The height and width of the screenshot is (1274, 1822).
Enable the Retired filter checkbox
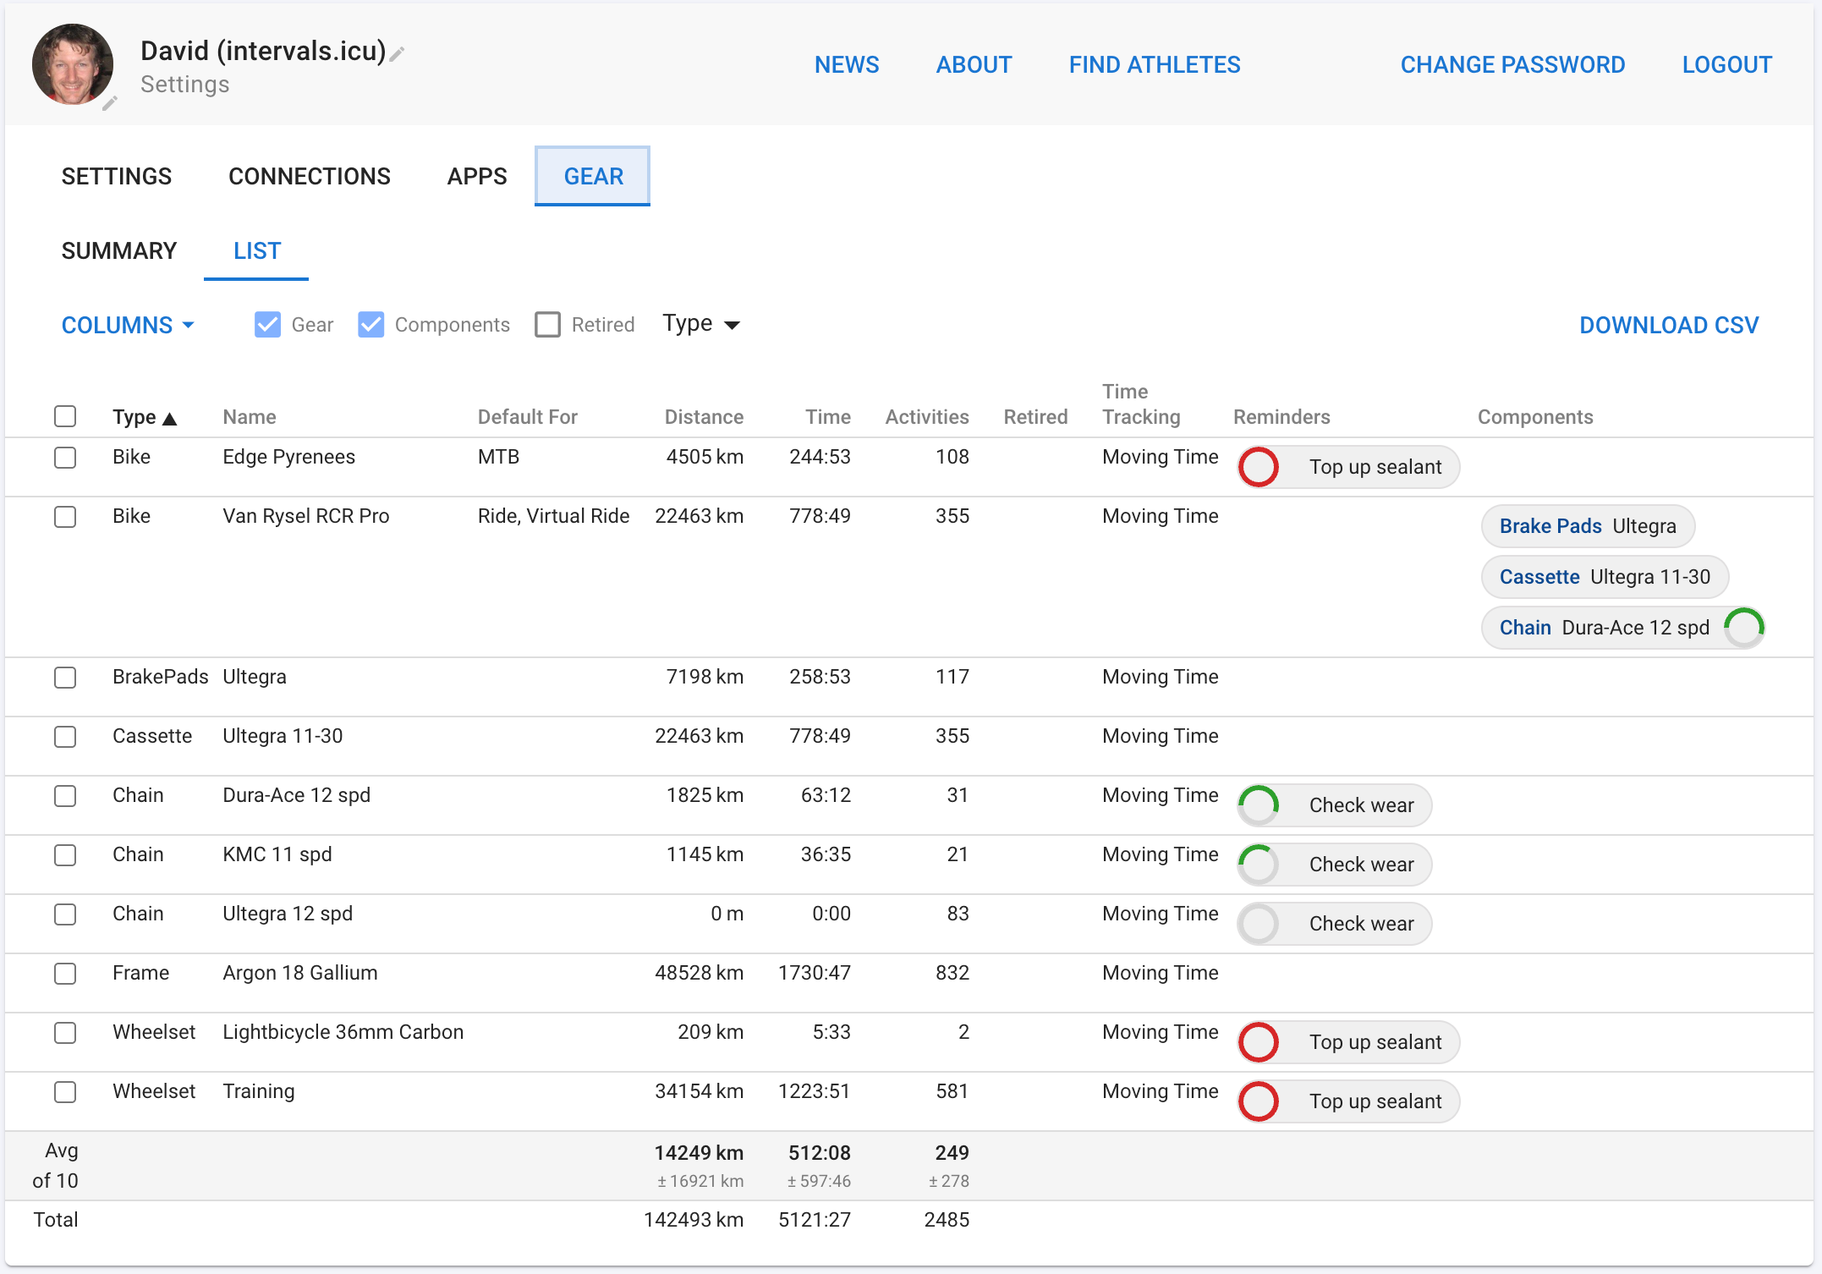547,324
